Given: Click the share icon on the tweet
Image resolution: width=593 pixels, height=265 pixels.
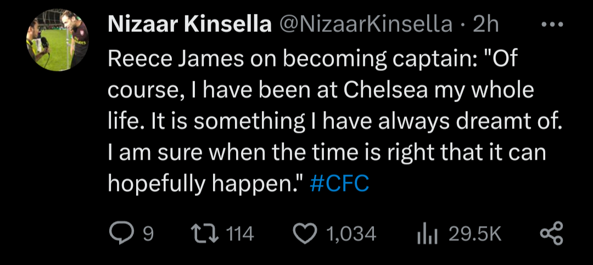Looking at the screenshot, I should pos(552,234).
